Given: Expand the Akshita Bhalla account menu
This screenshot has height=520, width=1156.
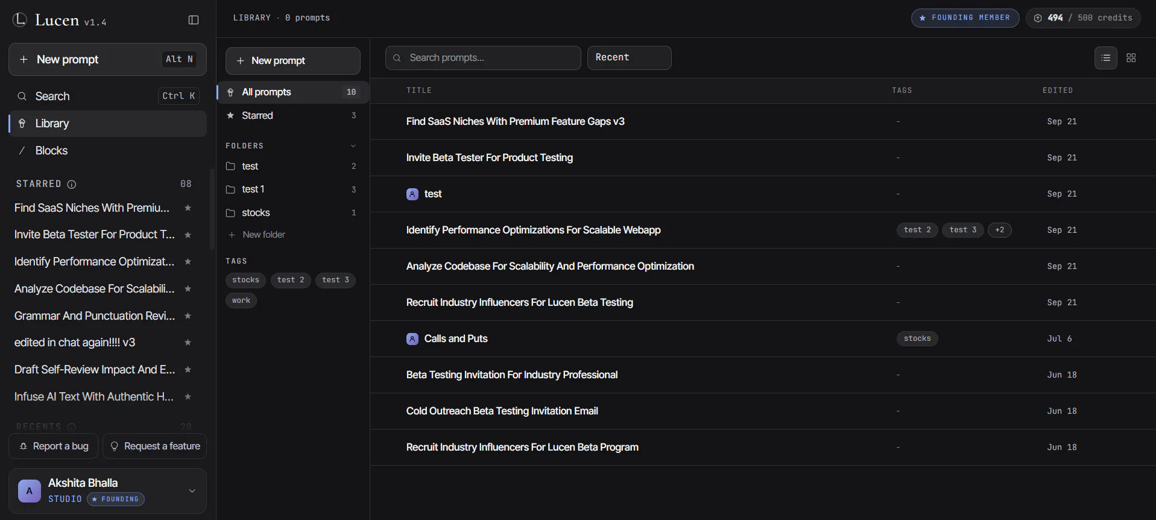Looking at the screenshot, I should tap(192, 491).
